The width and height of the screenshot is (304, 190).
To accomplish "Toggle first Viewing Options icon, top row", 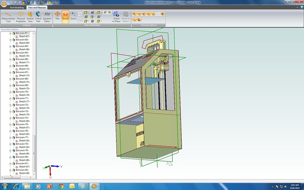I will coord(135,14).
